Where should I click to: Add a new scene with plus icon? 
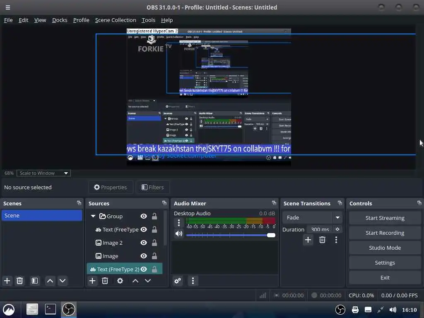pyautogui.click(x=7, y=281)
